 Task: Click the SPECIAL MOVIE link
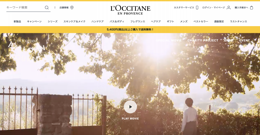coord(169,40)
